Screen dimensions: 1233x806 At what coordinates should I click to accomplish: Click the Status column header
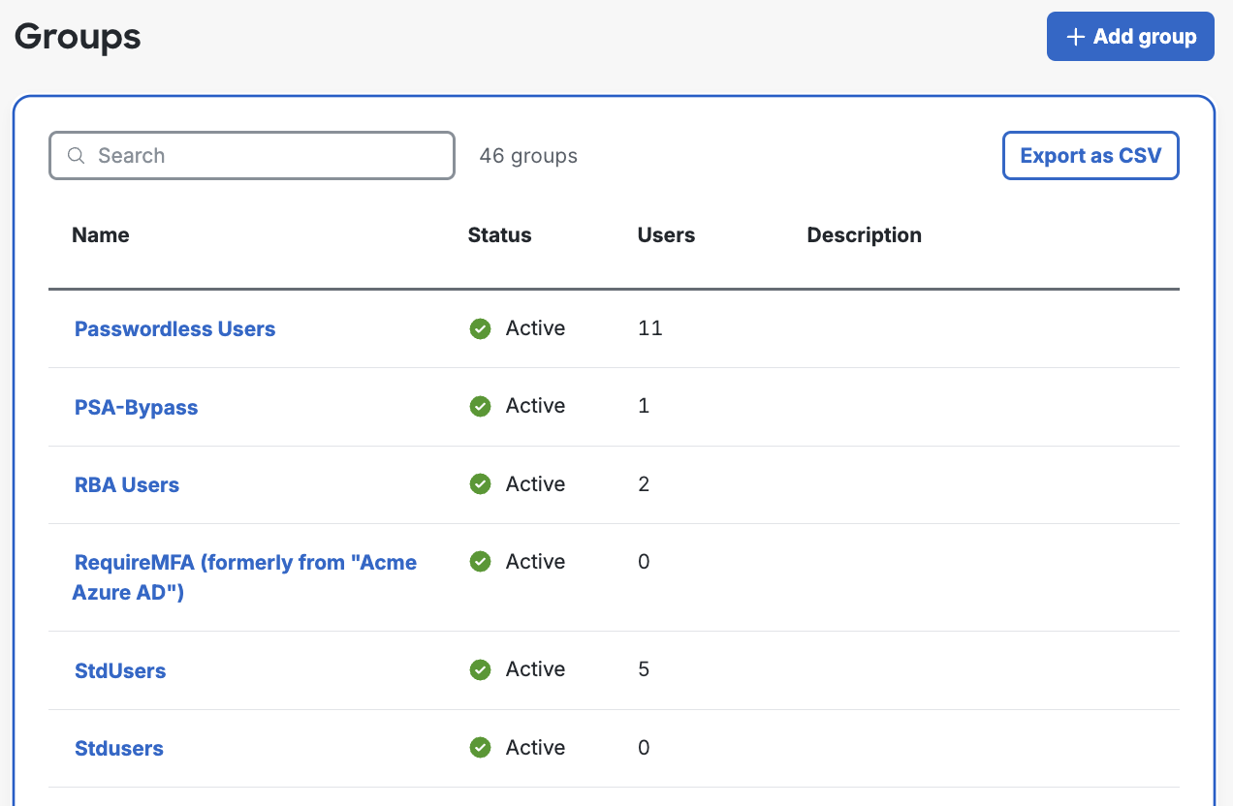tap(499, 235)
